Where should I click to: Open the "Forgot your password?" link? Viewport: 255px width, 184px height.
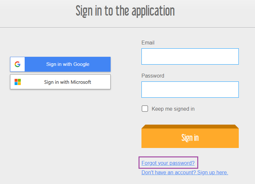click(x=168, y=163)
